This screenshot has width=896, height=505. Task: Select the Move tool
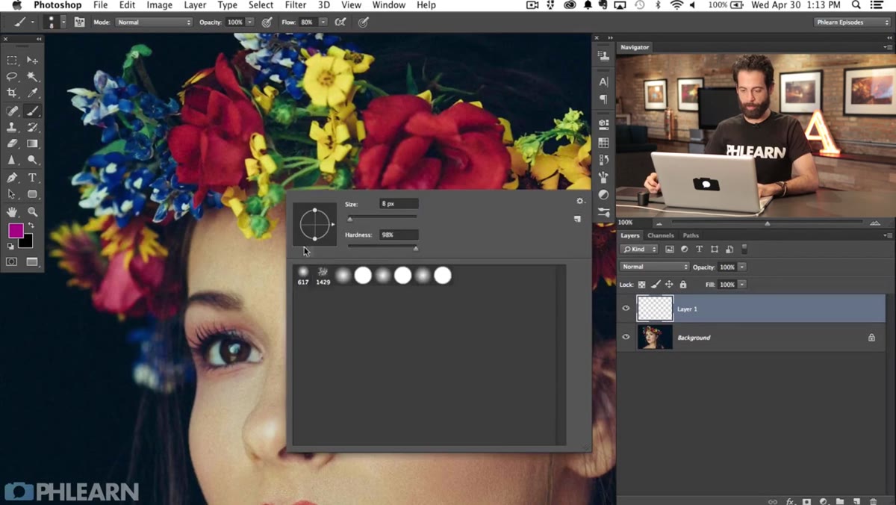point(32,60)
